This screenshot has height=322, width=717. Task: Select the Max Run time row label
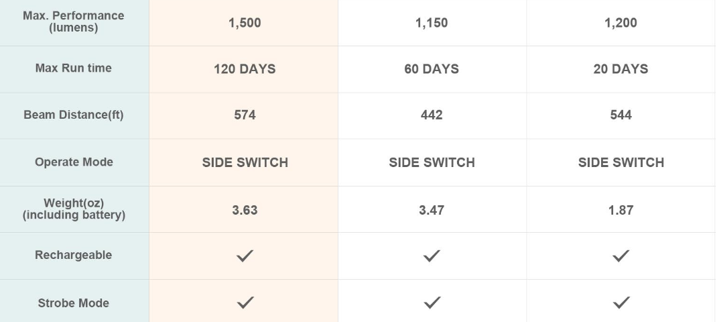pyautogui.click(x=74, y=68)
